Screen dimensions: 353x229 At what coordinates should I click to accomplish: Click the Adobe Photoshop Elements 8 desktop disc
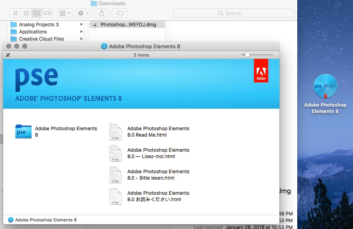325,86
